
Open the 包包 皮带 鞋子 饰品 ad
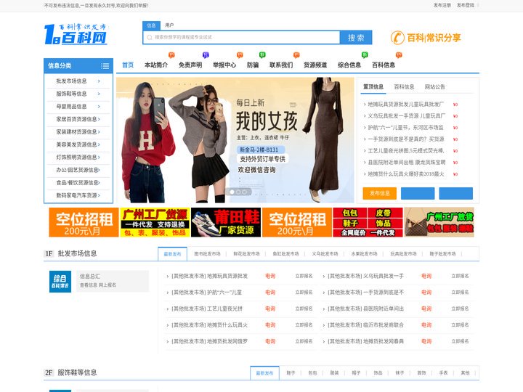tap(368, 222)
